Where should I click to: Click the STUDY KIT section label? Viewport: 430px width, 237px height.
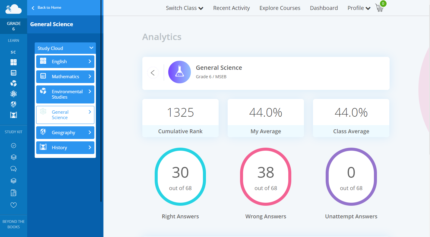[x=14, y=132]
